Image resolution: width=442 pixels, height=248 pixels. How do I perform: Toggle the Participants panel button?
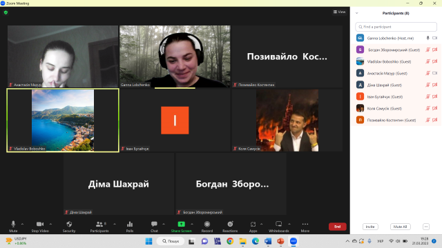point(99,227)
